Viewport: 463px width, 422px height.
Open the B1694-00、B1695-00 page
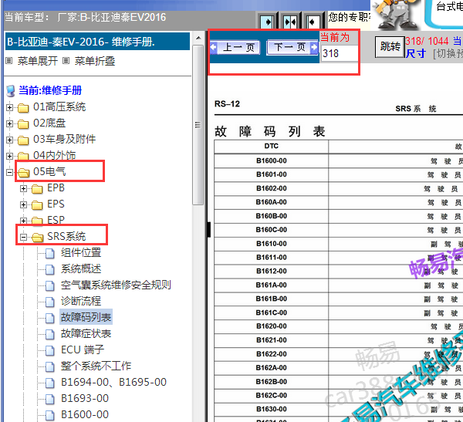point(113,382)
